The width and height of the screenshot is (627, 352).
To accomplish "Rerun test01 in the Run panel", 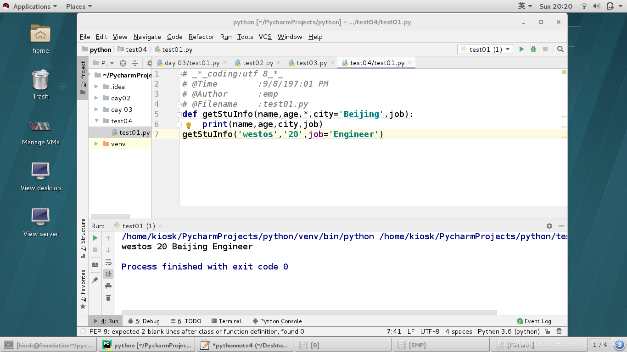I will 95,238.
